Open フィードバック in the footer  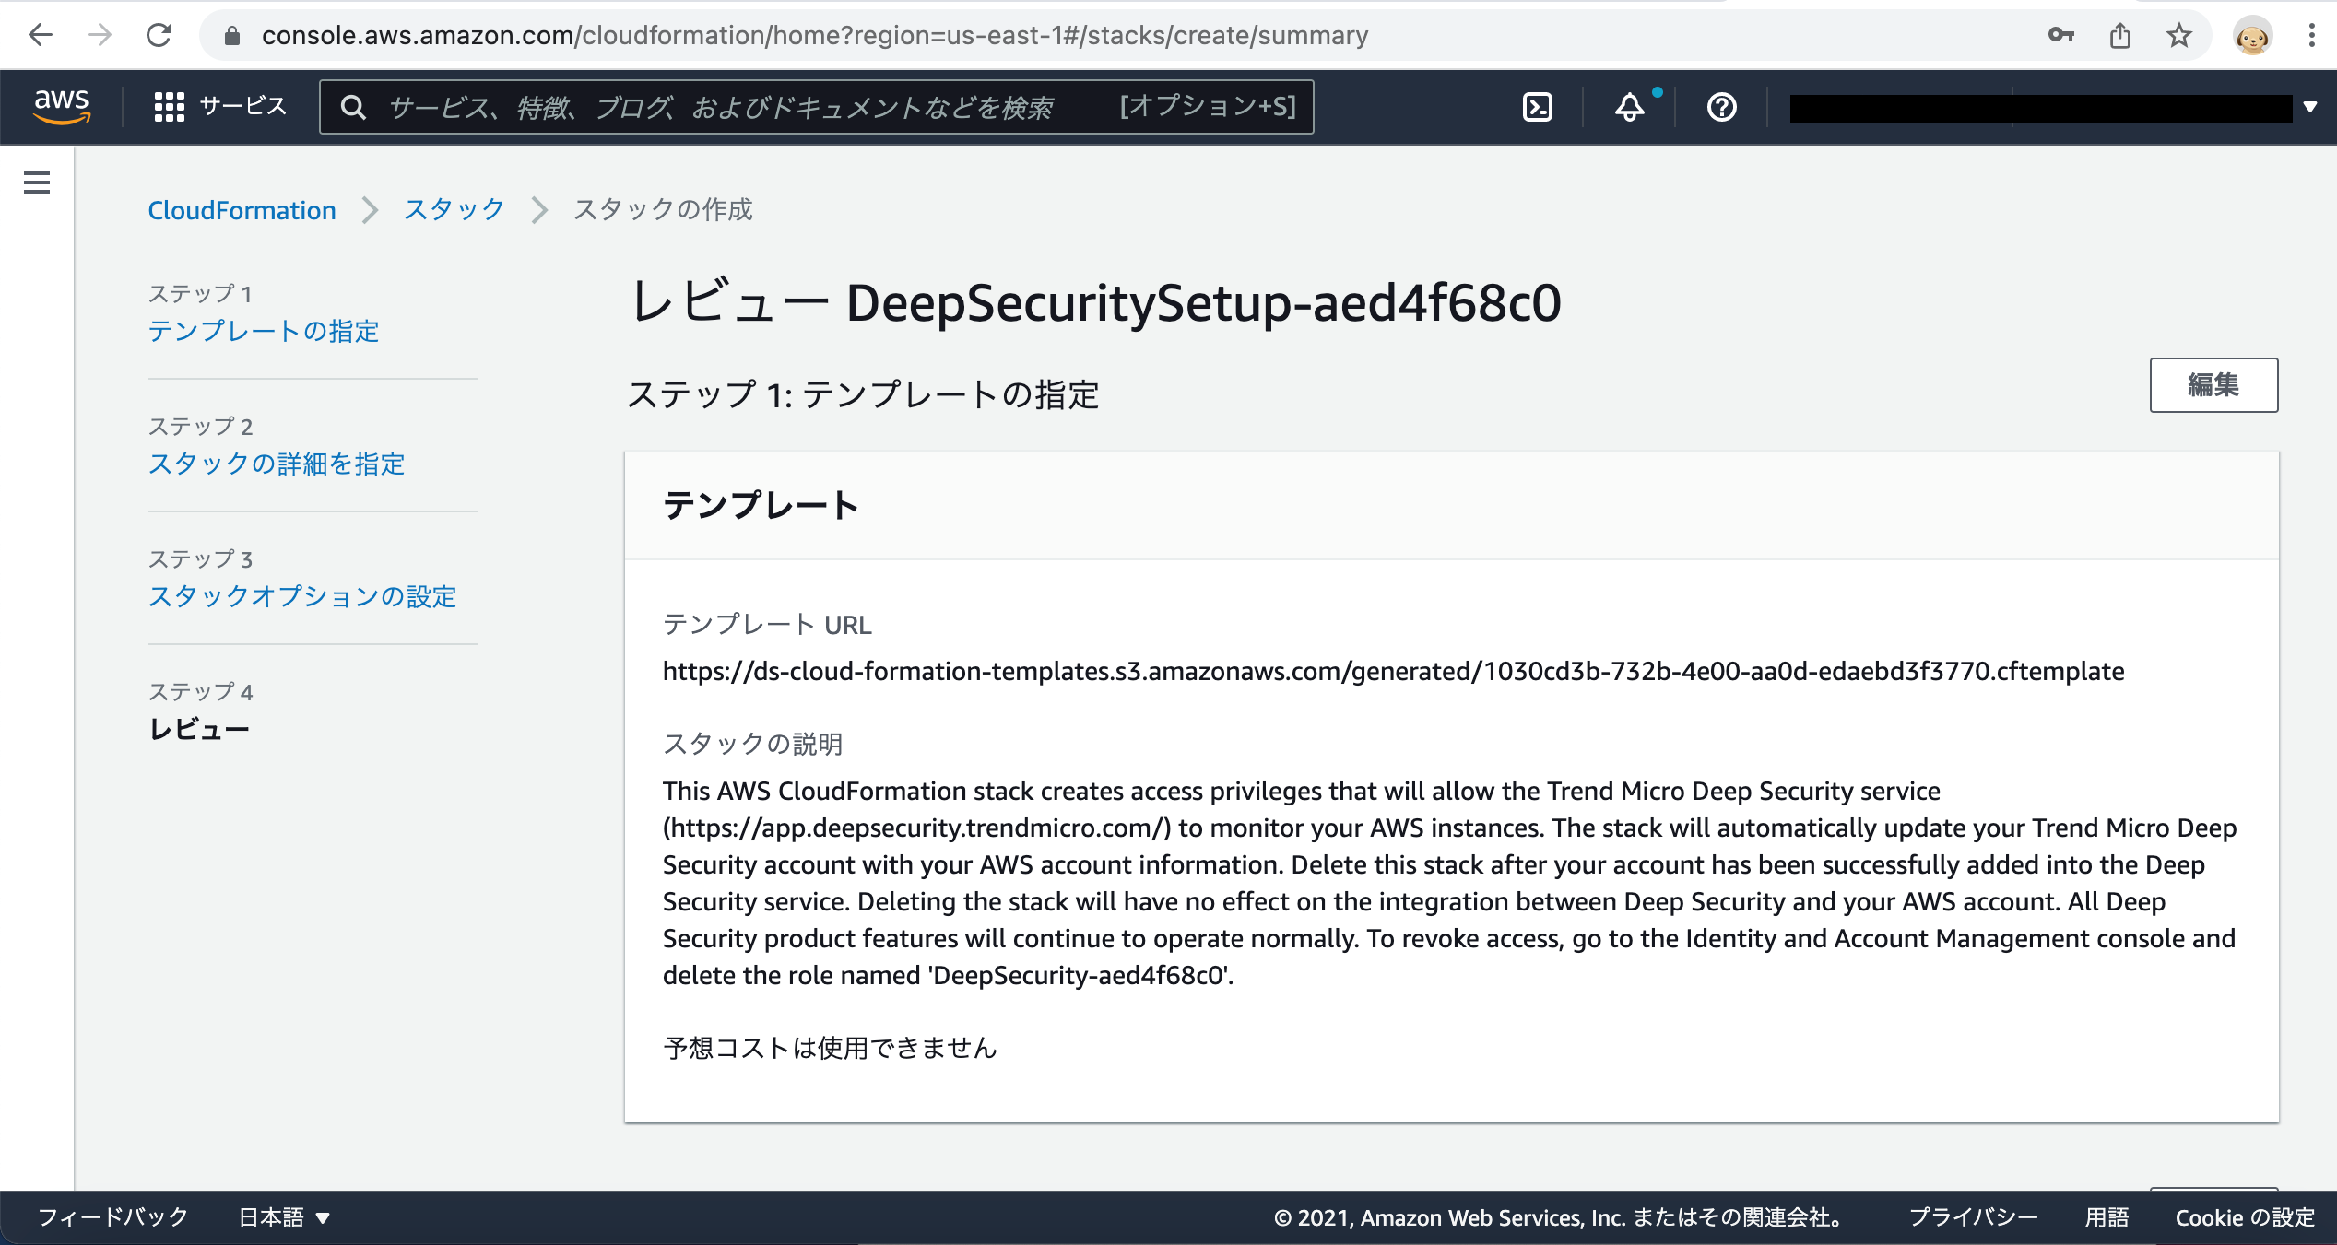(112, 1217)
